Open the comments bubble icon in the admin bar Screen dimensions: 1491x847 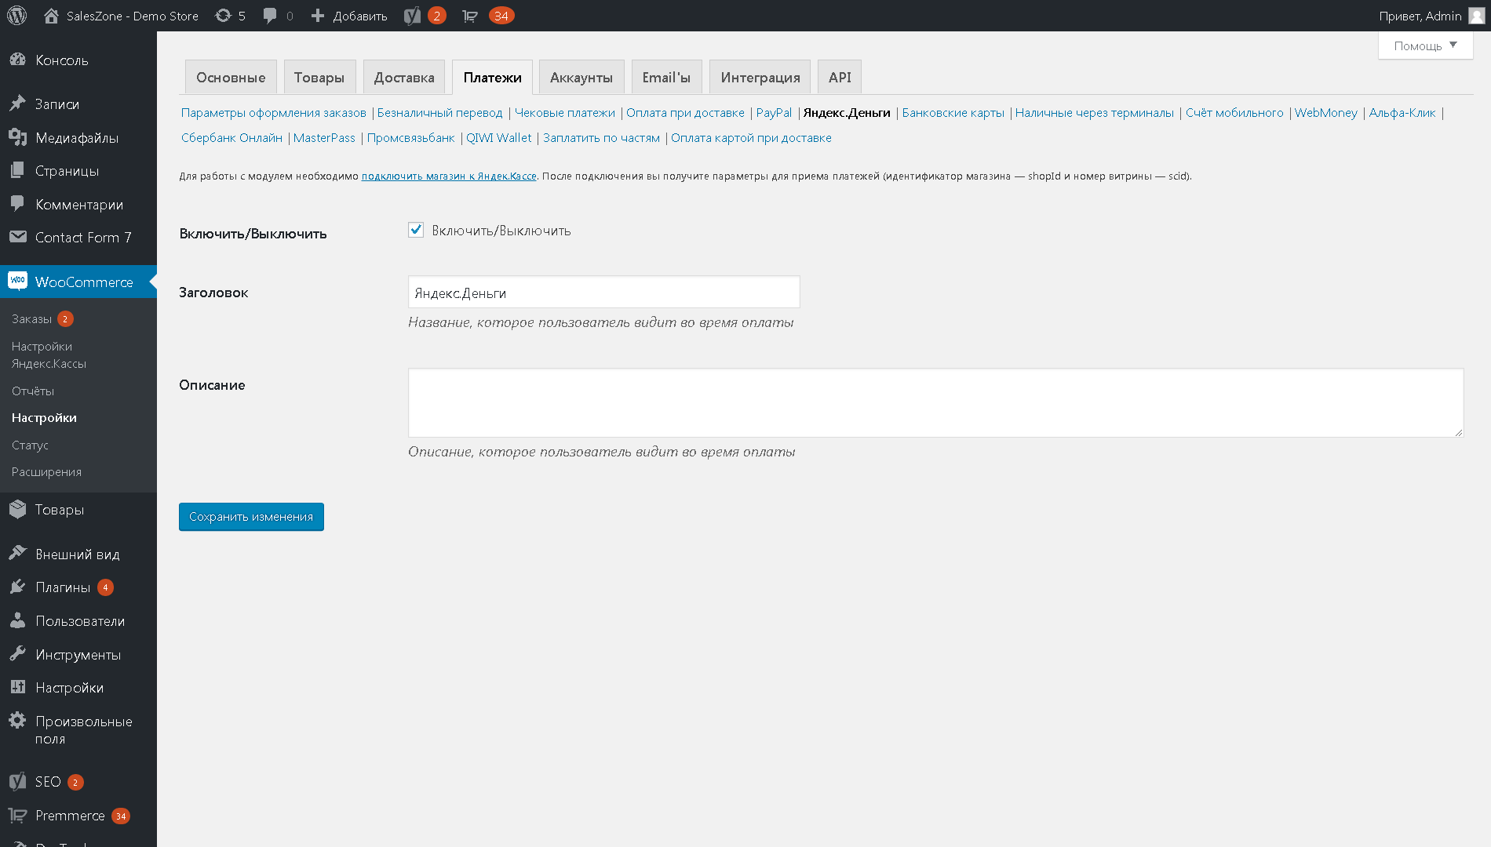(270, 16)
